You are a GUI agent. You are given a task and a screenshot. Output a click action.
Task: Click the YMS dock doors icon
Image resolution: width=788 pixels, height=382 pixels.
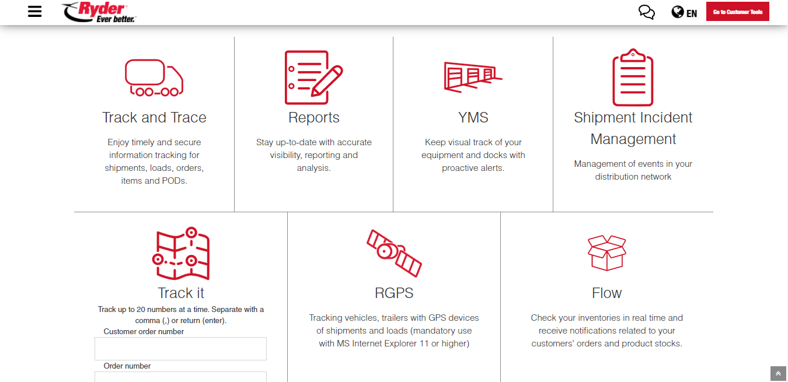[473, 77]
